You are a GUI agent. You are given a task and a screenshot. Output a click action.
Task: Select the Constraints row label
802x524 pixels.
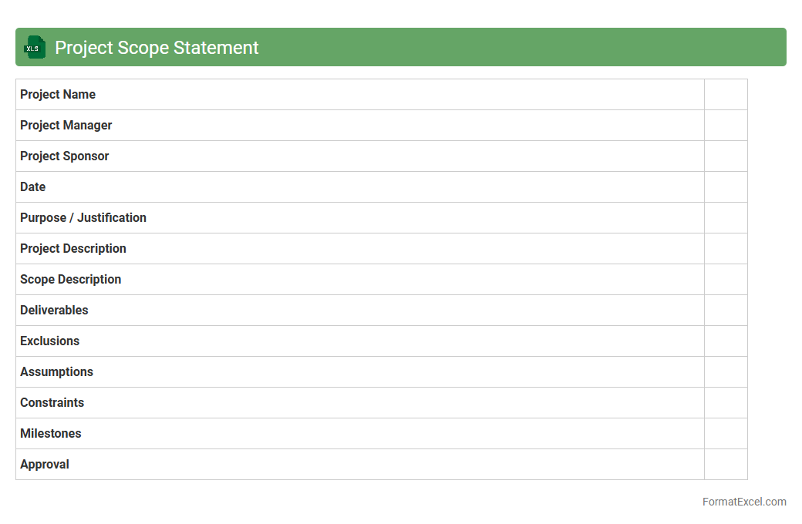tap(52, 403)
